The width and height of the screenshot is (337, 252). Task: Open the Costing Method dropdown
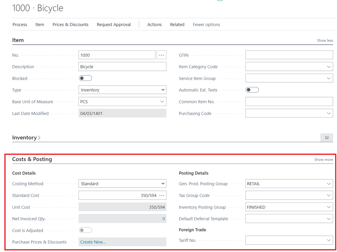[122, 184]
